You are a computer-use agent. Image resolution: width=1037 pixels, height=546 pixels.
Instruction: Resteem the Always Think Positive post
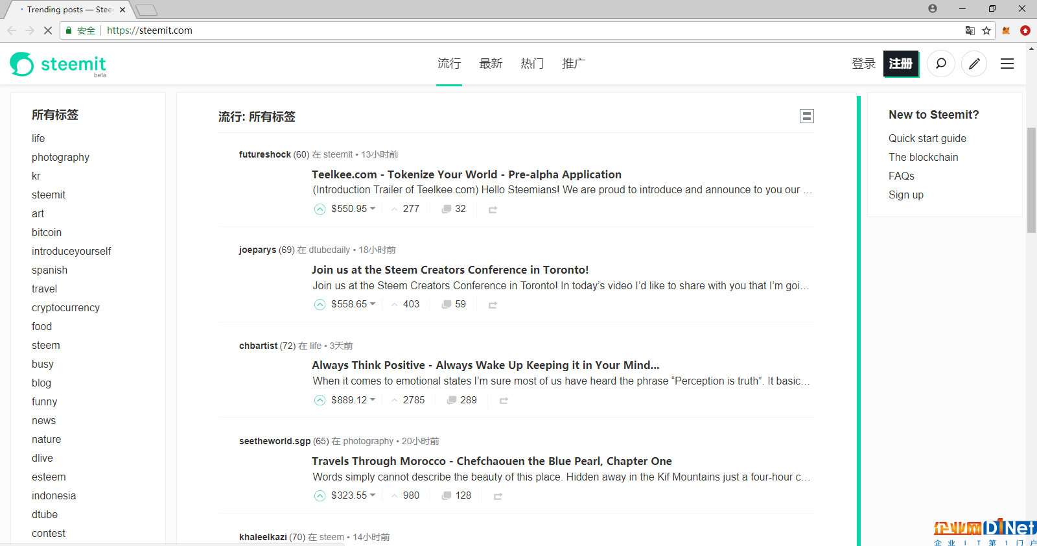(x=504, y=401)
